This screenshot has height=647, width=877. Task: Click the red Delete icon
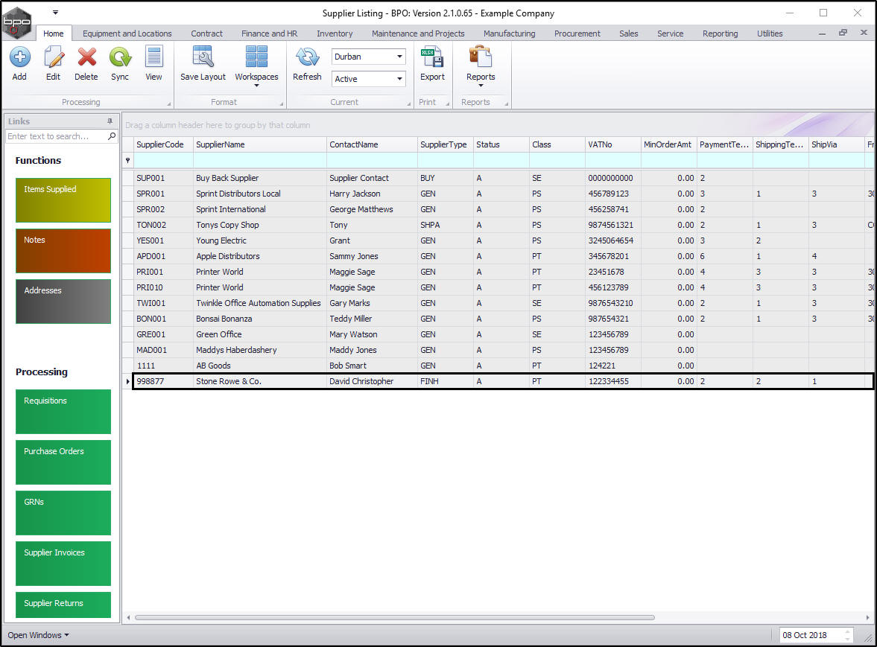click(x=86, y=58)
